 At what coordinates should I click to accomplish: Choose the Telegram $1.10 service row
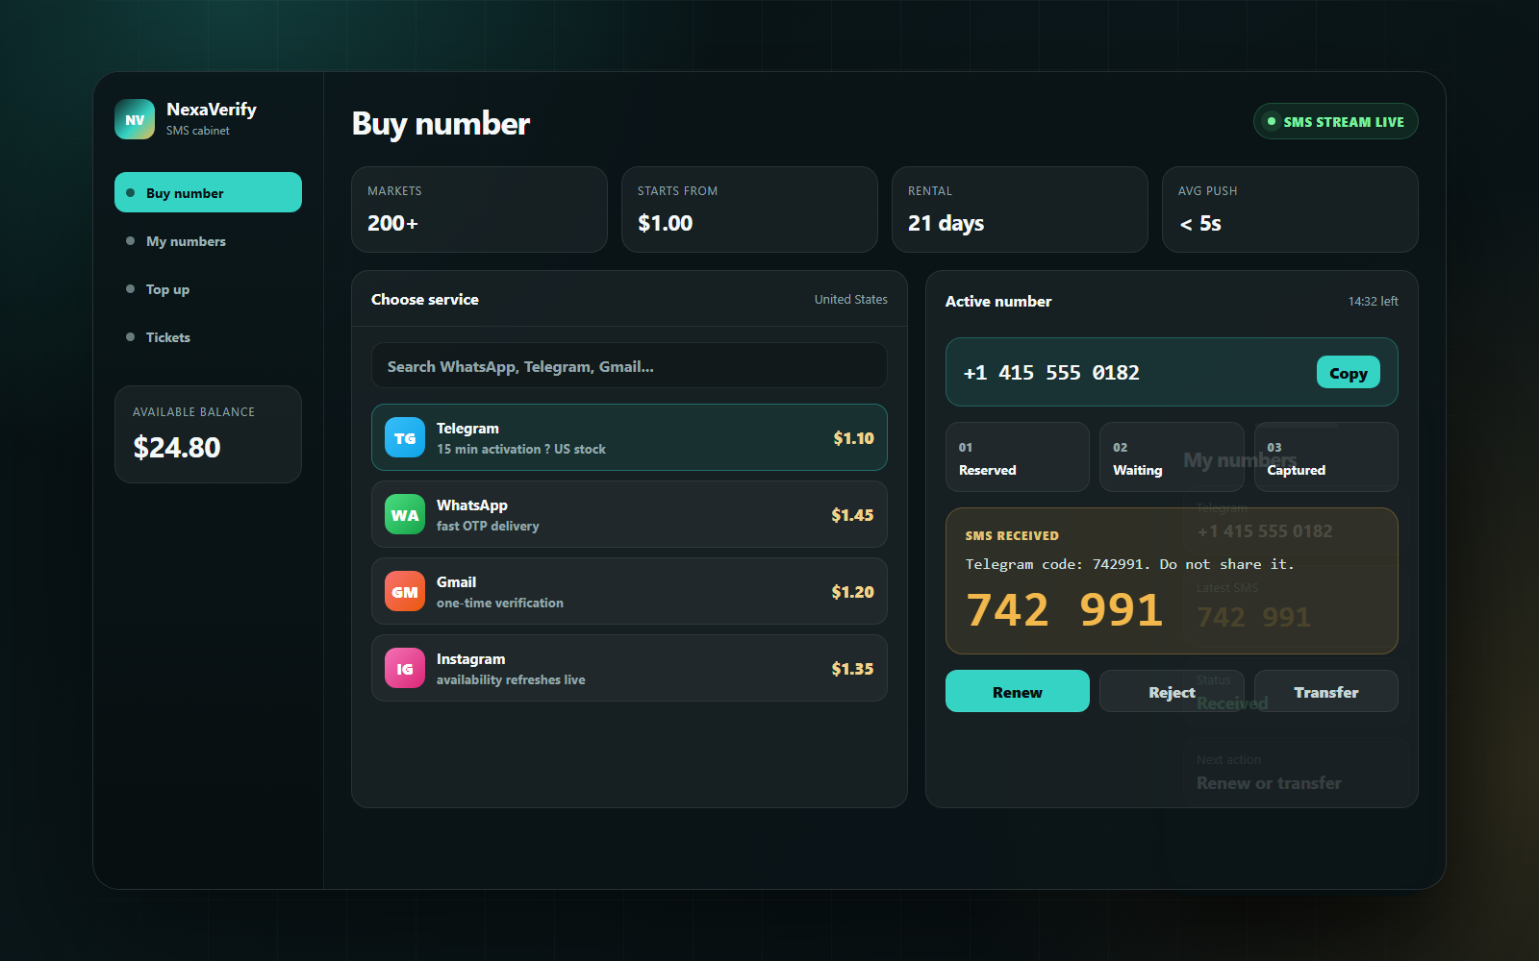(629, 437)
